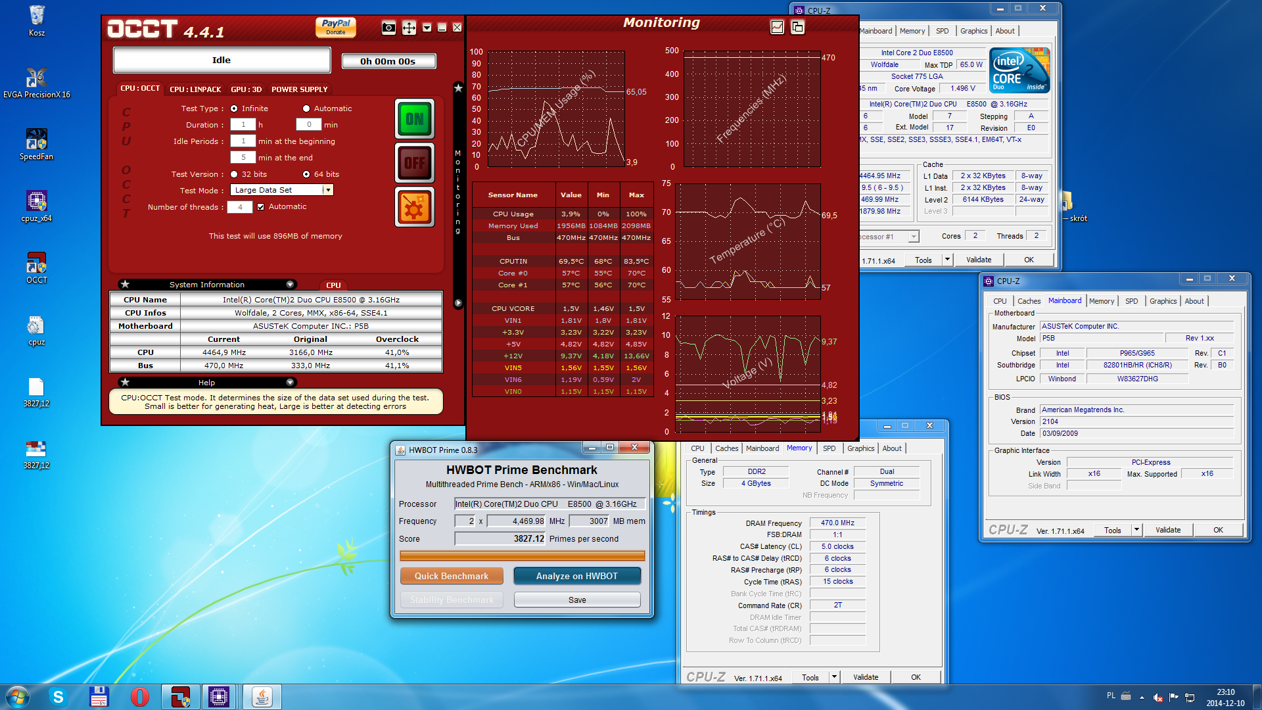
Task: Open SpeedFan desktop icon
Action: click(37, 145)
